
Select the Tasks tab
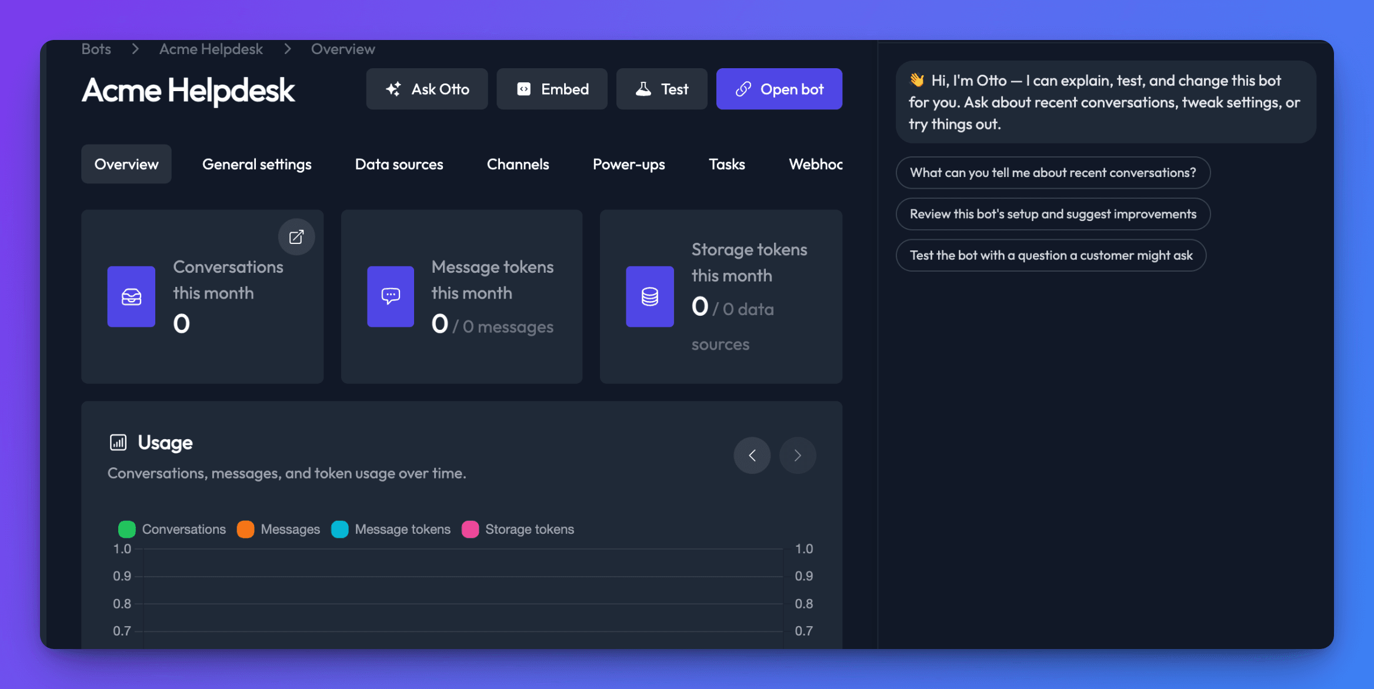(x=726, y=164)
